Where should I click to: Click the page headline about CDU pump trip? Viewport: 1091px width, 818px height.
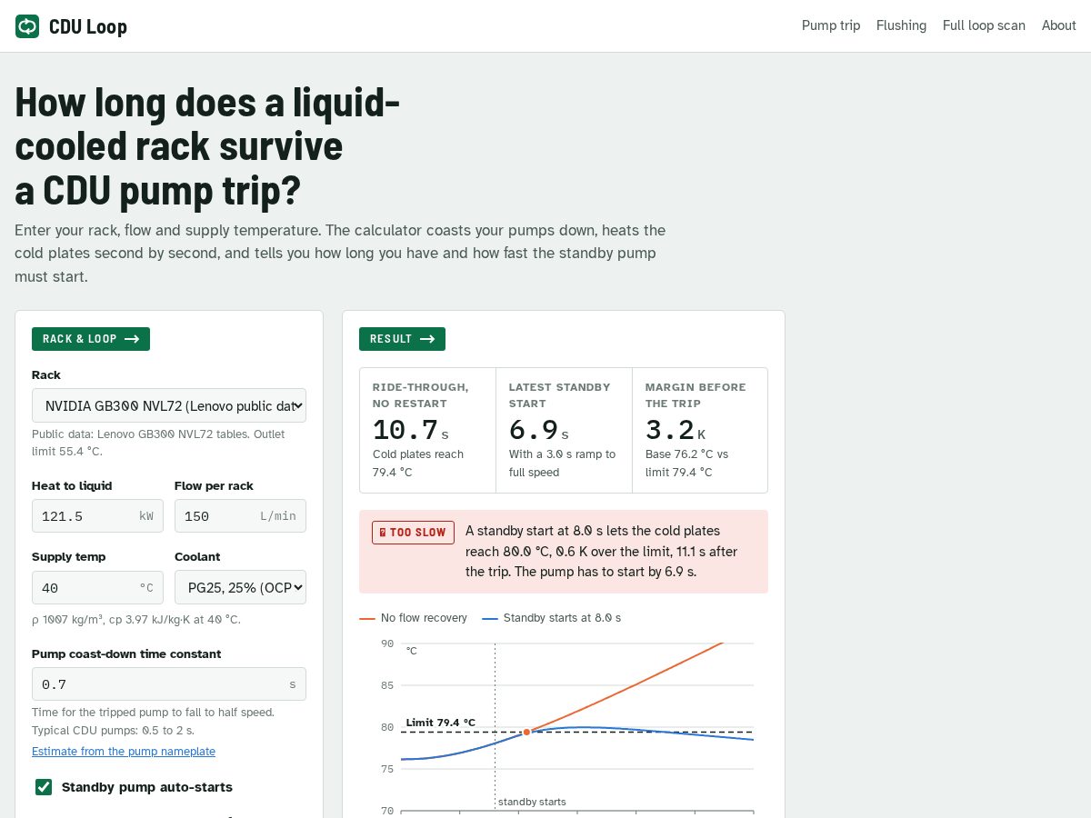click(207, 145)
